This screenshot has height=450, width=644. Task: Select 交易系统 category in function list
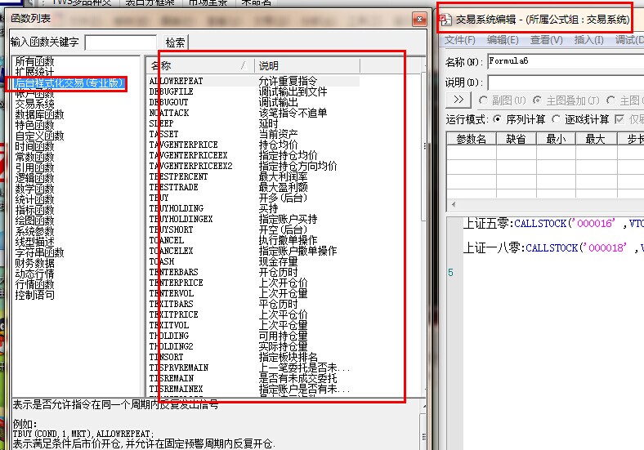(x=34, y=104)
